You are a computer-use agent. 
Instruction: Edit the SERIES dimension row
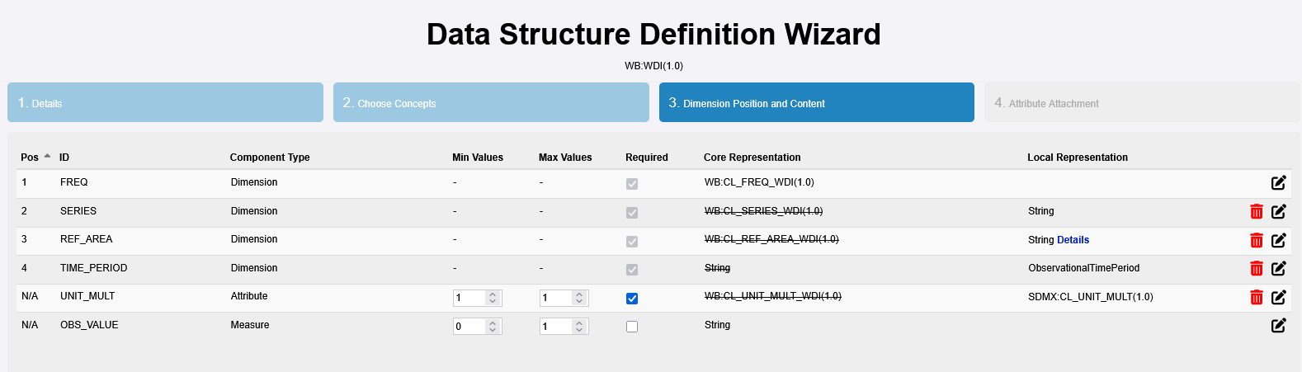tap(1278, 212)
